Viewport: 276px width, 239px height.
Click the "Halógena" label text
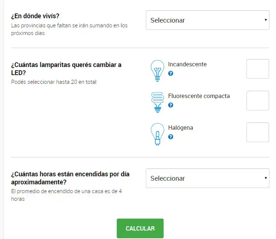pos(180,128)
